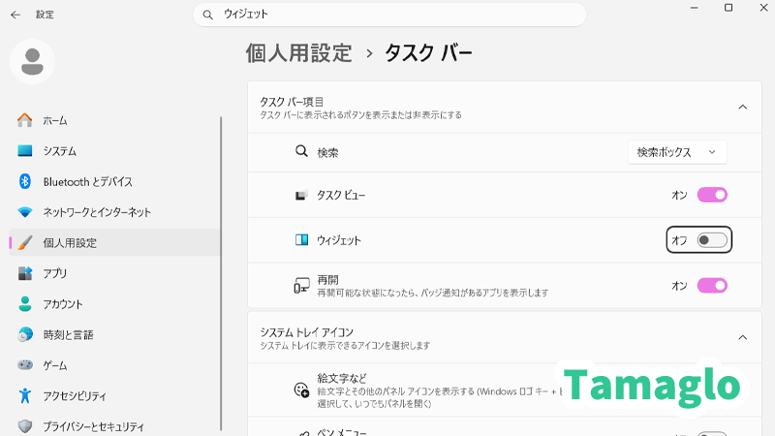Click the ネットワークとインターネット Wi-Fi icon
This screenshot has width=775, height=436.
click(x=25, y=212)
